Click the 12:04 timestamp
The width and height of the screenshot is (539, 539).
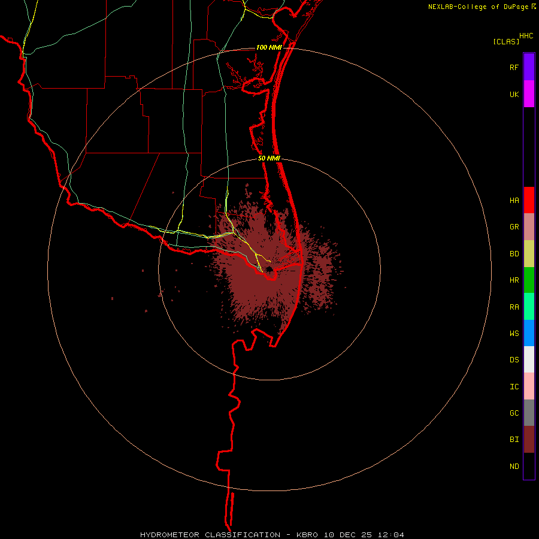click(390, 535)
